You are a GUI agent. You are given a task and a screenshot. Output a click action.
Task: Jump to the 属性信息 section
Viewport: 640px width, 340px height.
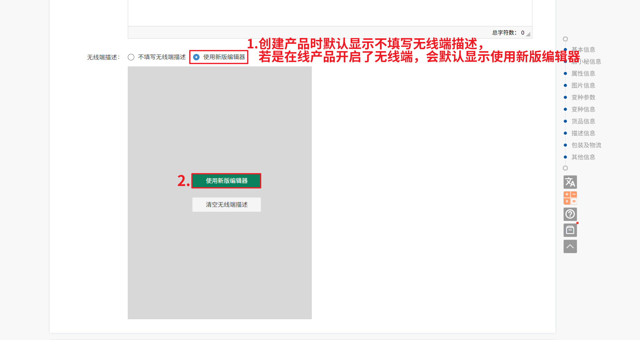click(583, 74)
